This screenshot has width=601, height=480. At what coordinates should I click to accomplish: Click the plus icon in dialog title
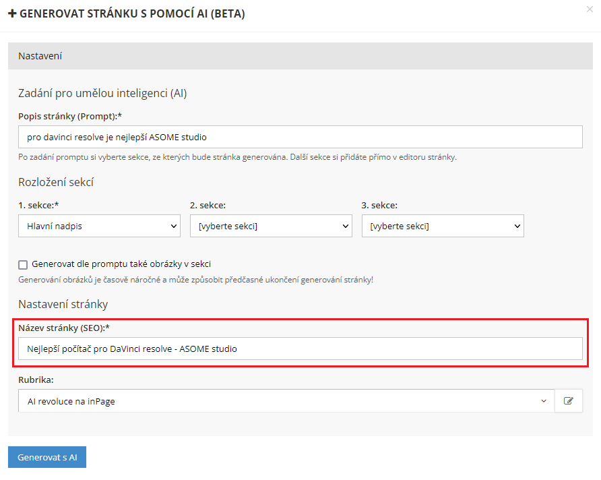12,14
